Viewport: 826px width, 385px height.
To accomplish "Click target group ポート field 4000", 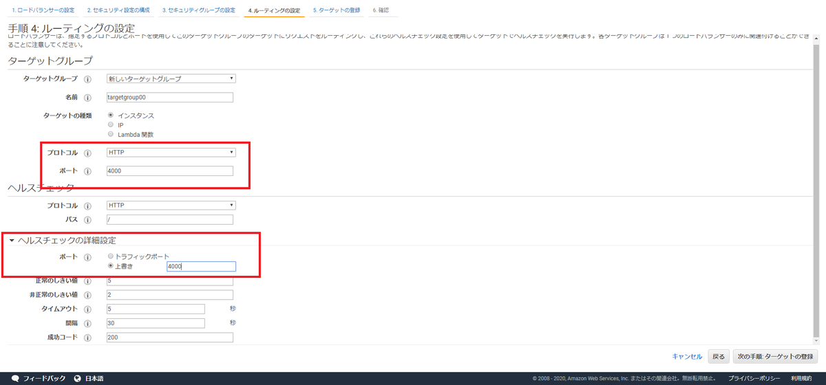I will point(170,171).
